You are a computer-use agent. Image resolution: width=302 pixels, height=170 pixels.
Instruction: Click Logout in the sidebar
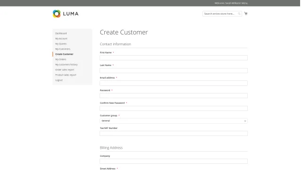point(59,80)
